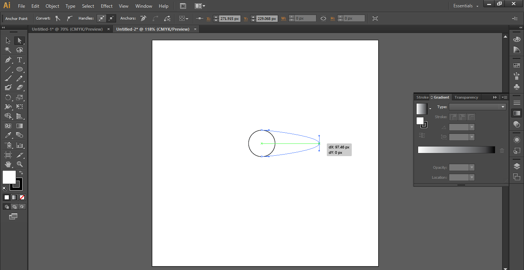The width and height of the screenshot is (524, 270).
Task: Grab the Hand tool
Action: (x=8, y=165)
